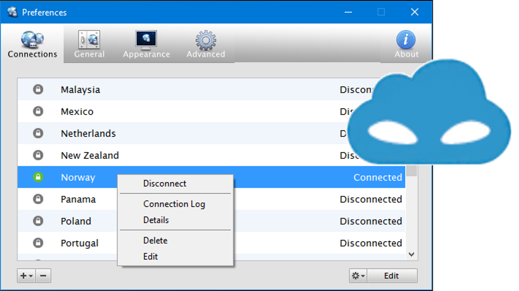Click the scrollbar down arrow

point(412,254)
